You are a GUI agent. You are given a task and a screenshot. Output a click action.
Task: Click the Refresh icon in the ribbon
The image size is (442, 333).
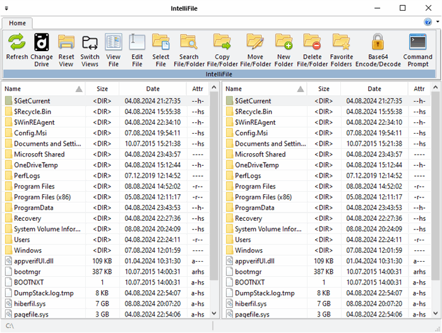pyautogui.click(x=17, y=42)
